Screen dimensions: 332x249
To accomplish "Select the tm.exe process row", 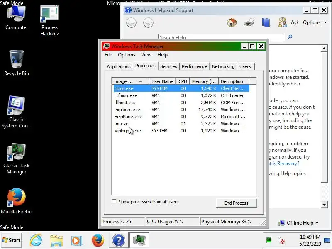I will [x=181, y=124].
